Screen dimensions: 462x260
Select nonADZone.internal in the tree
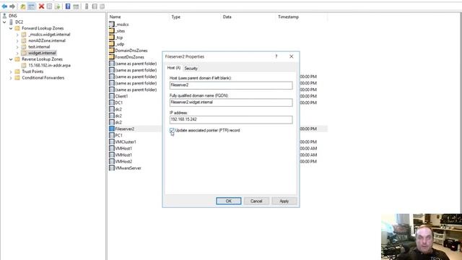(47, 40)
